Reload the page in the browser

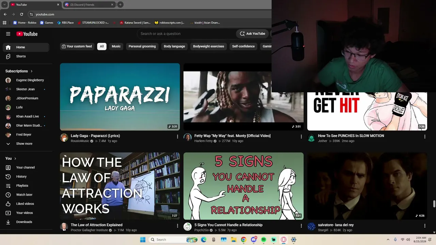coord(21,14)
